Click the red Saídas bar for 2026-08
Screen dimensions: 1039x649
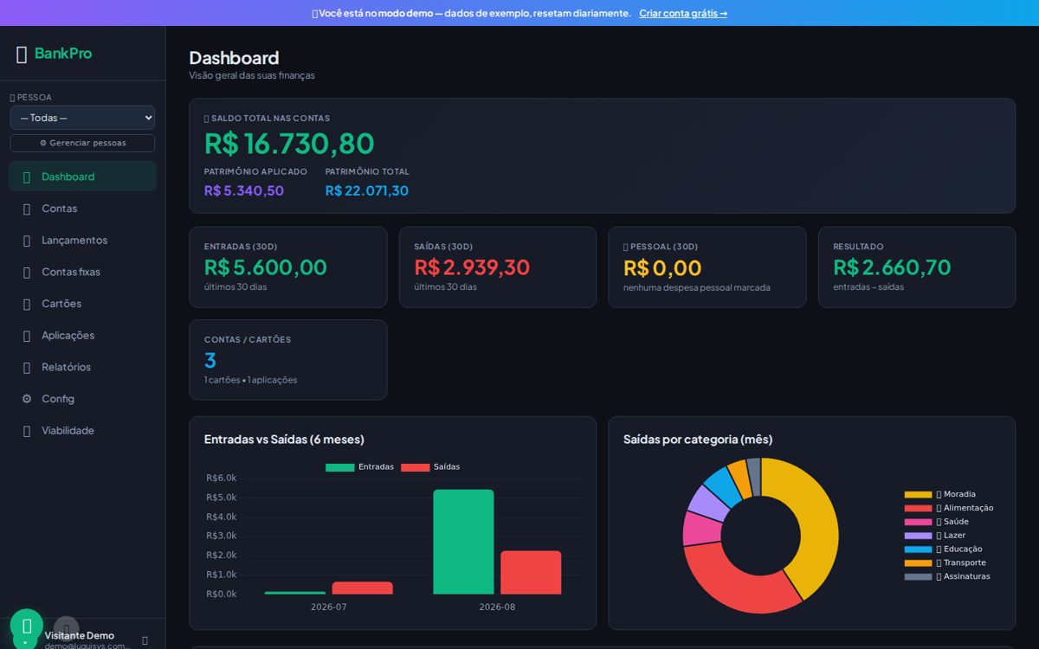click(x=531, y=573)
